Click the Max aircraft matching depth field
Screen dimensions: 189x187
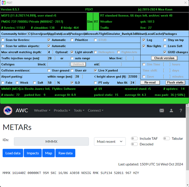[x=50, y=52]
